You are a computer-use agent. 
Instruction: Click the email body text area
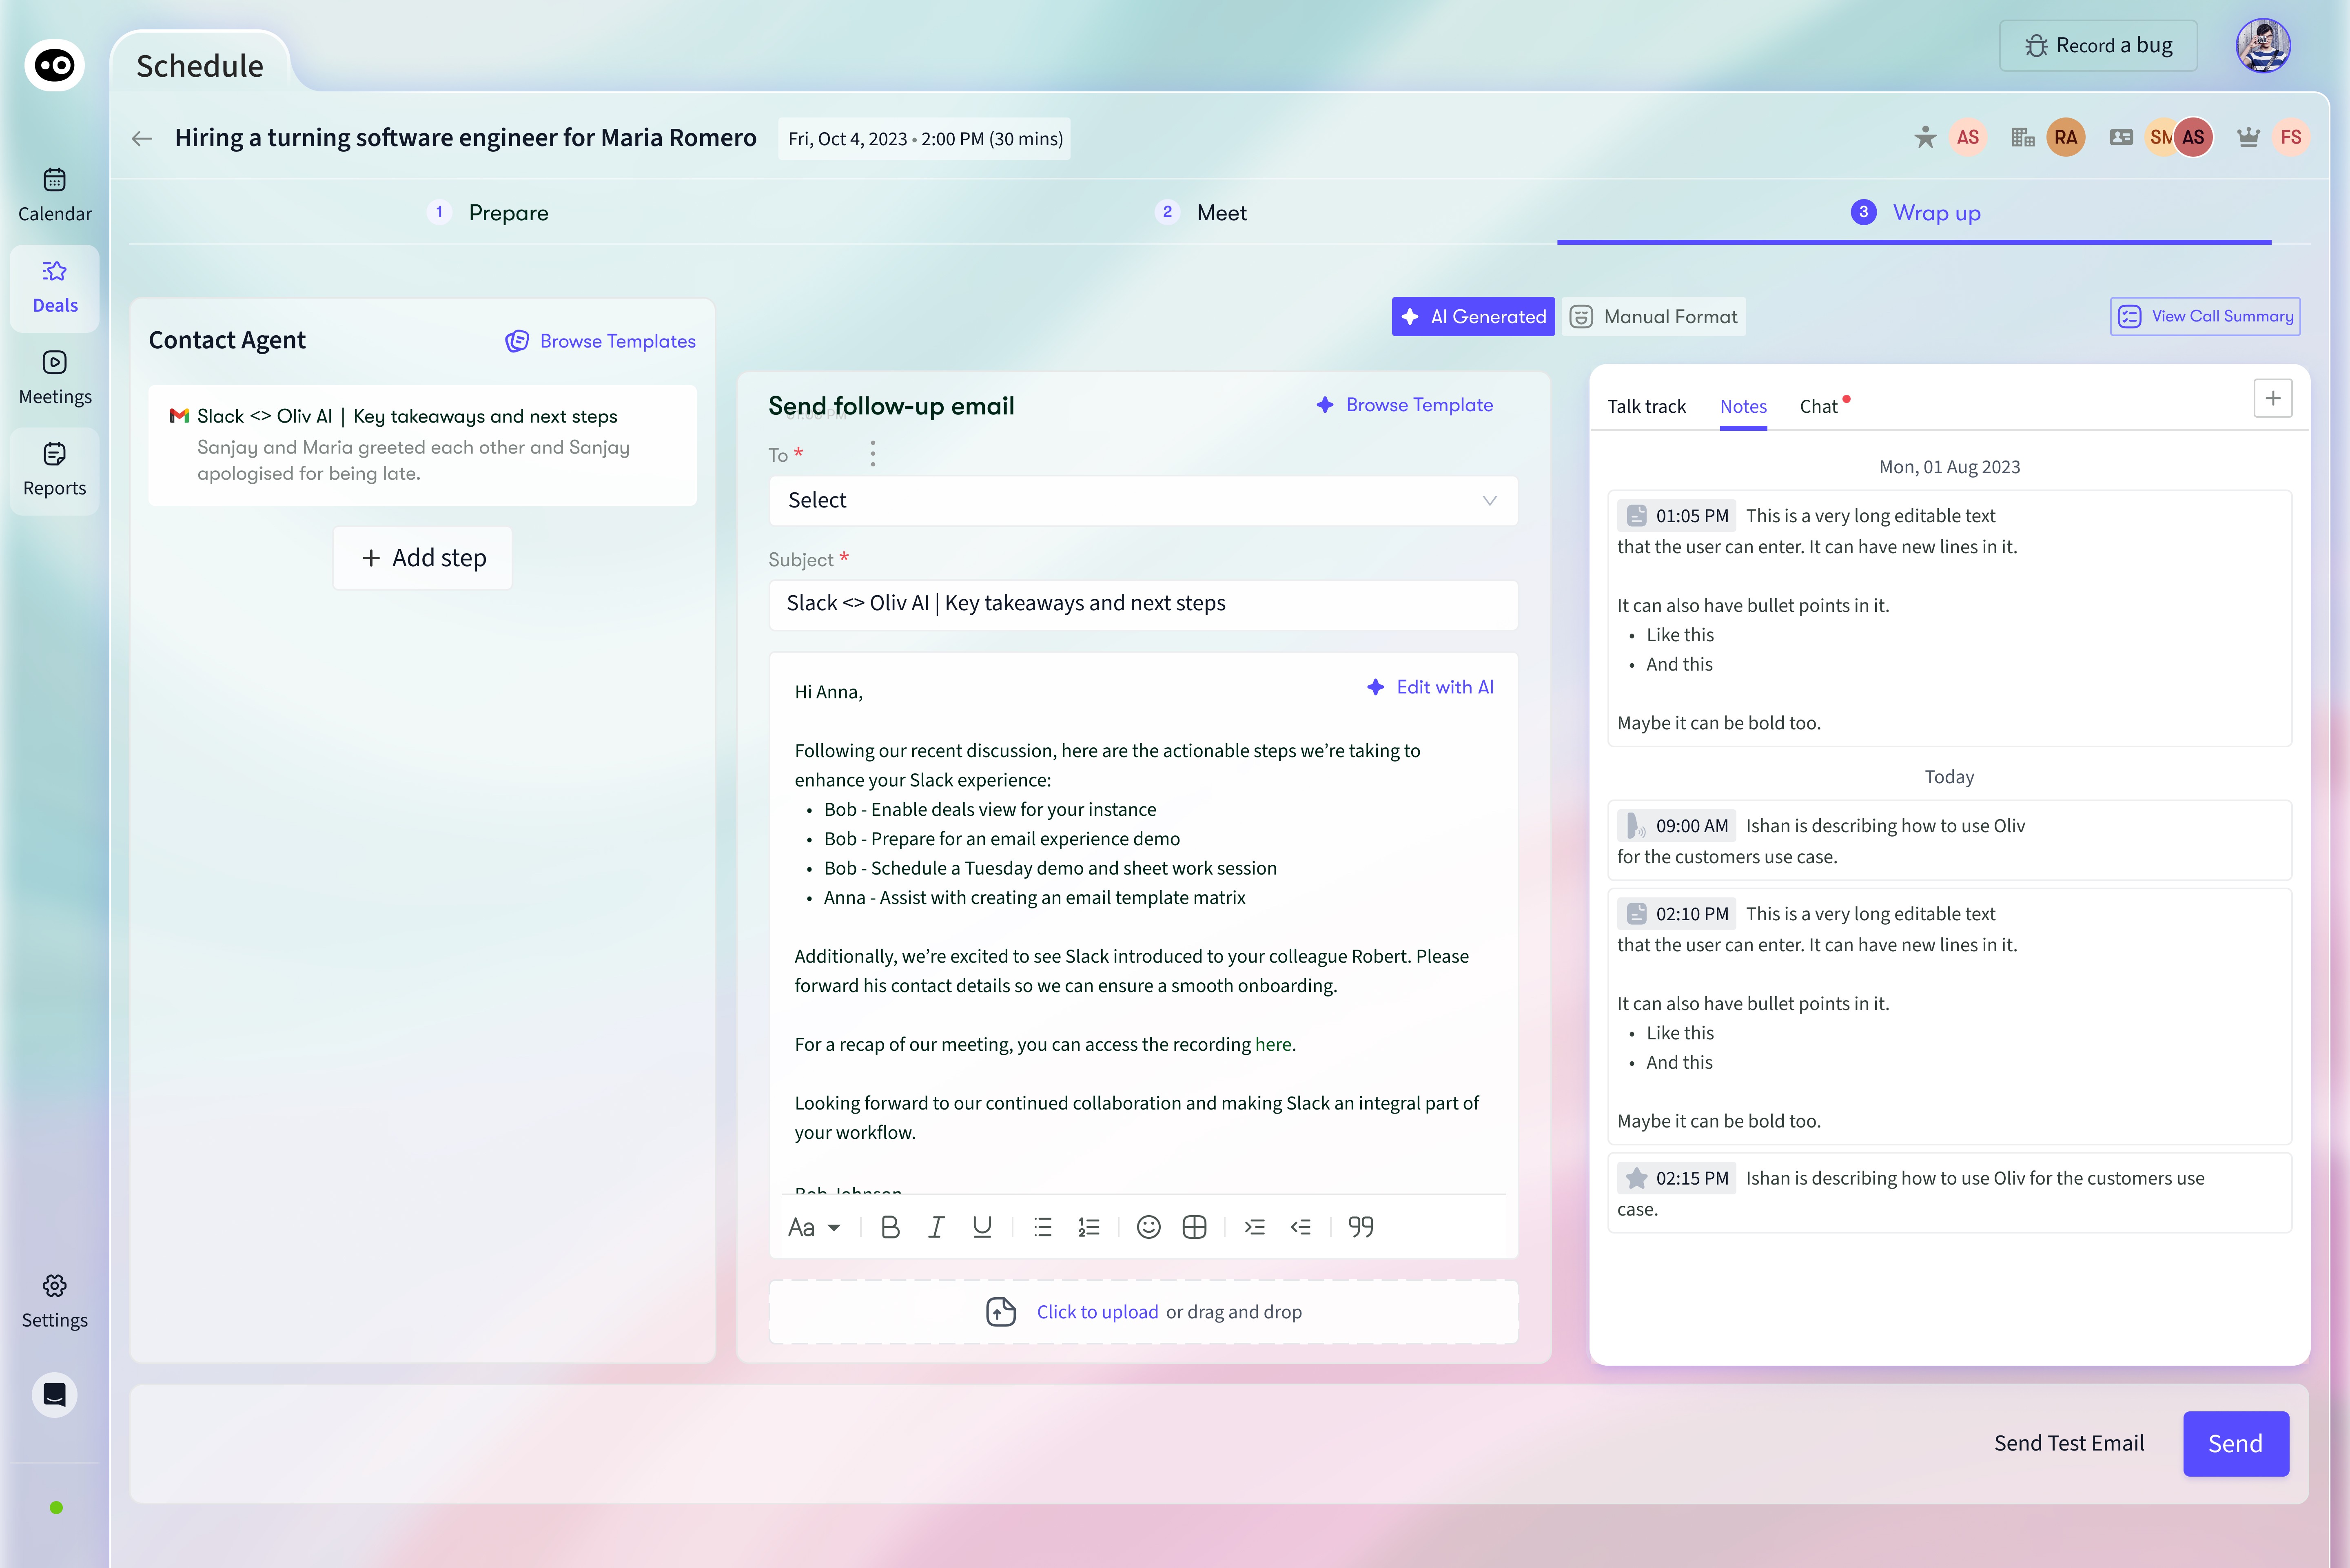click(1143, 923)
